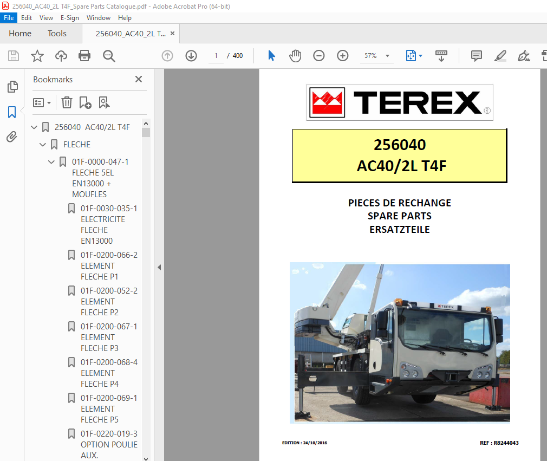
Task: Open the Edit menu
Action: (27, 18)
